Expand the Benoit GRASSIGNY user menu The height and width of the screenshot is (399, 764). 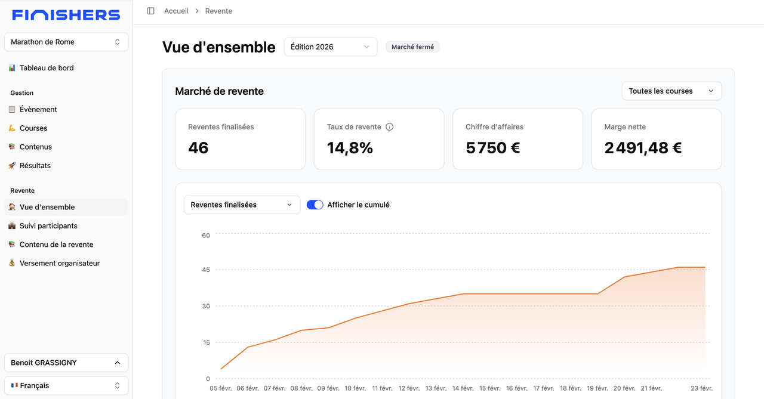tap(66, 363)
